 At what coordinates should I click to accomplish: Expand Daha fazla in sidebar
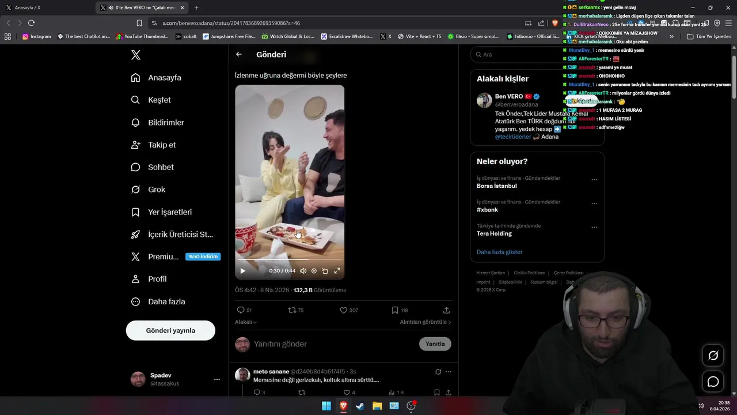pos(158,301)
